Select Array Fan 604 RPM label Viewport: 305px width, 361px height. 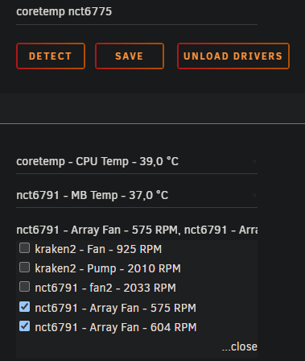pyautogui.click(x=116, y=327)
